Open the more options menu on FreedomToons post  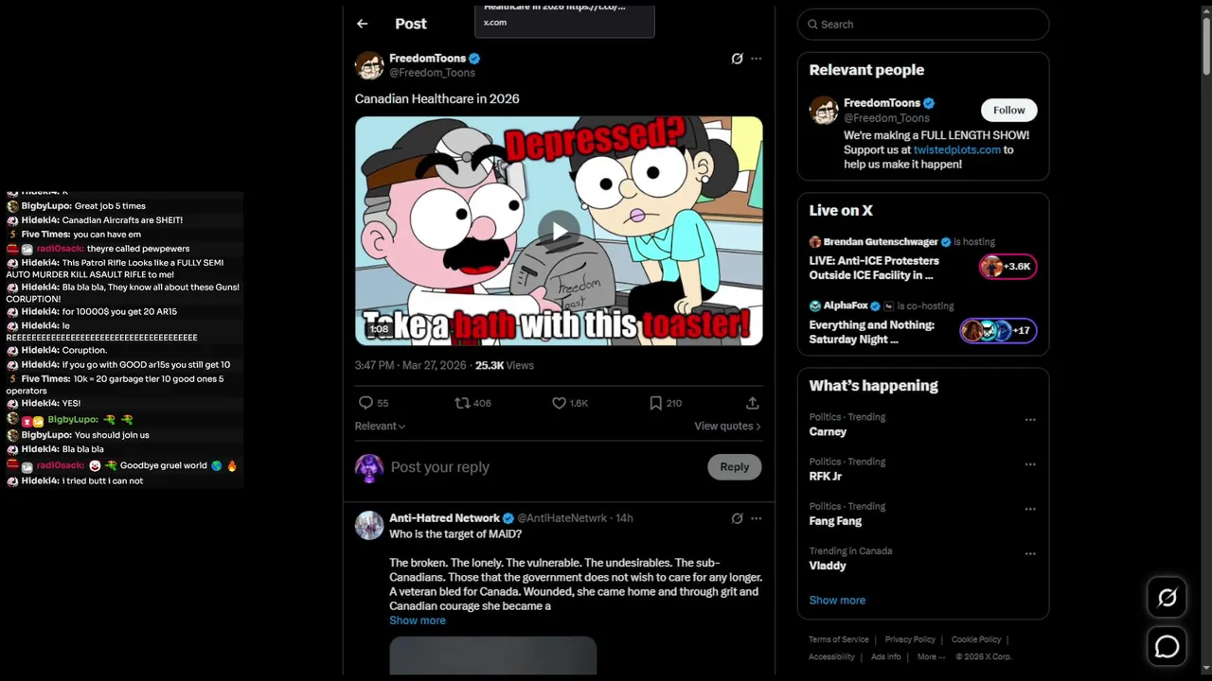(x=756, y=59)
